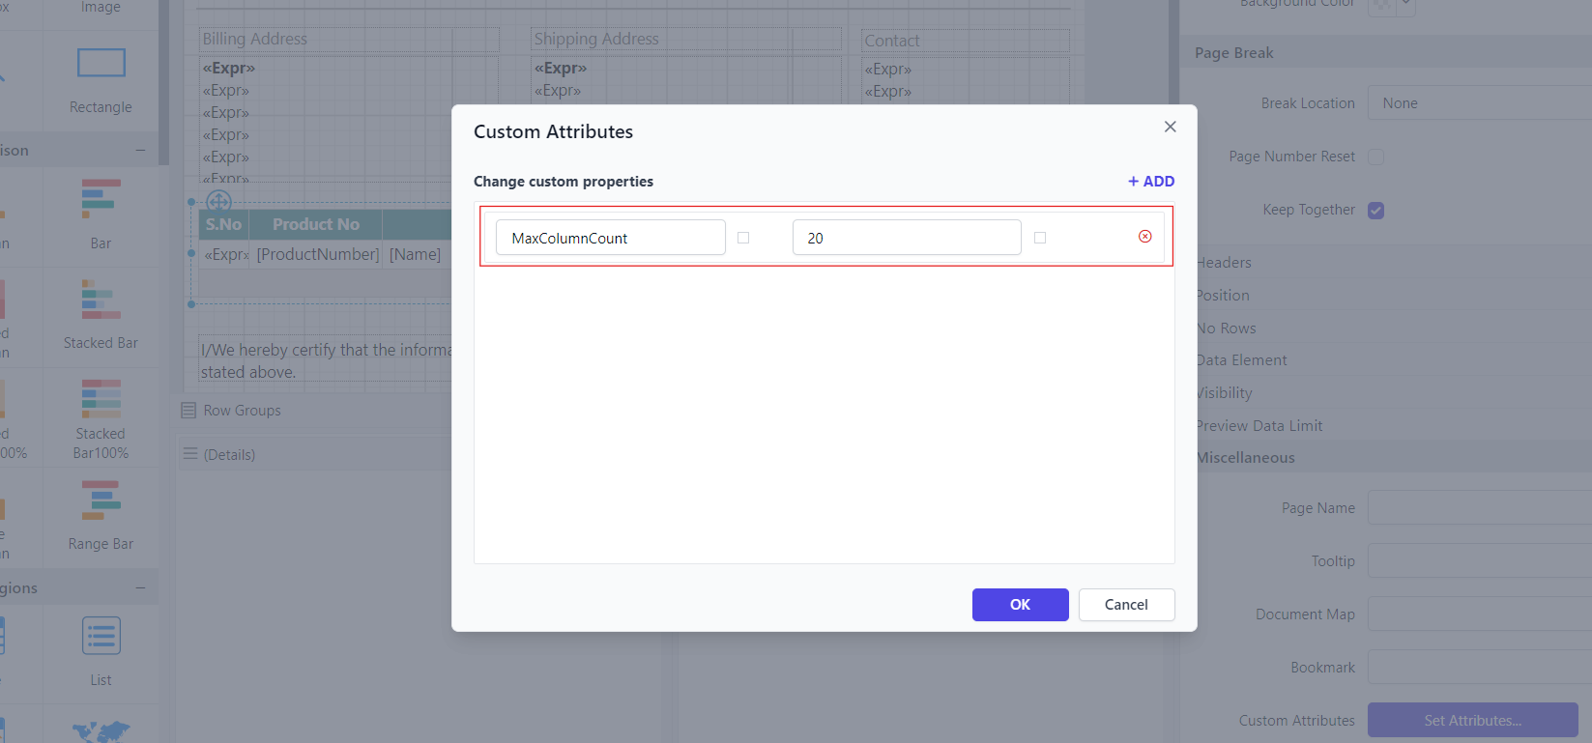Image resolution: width=1592 pixels, height=743 pixels.
Task: Pick the Range Bar chart icon
Action: 101,500
